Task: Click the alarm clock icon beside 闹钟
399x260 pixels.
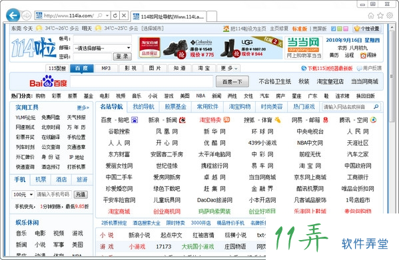Action: [363, 55]
